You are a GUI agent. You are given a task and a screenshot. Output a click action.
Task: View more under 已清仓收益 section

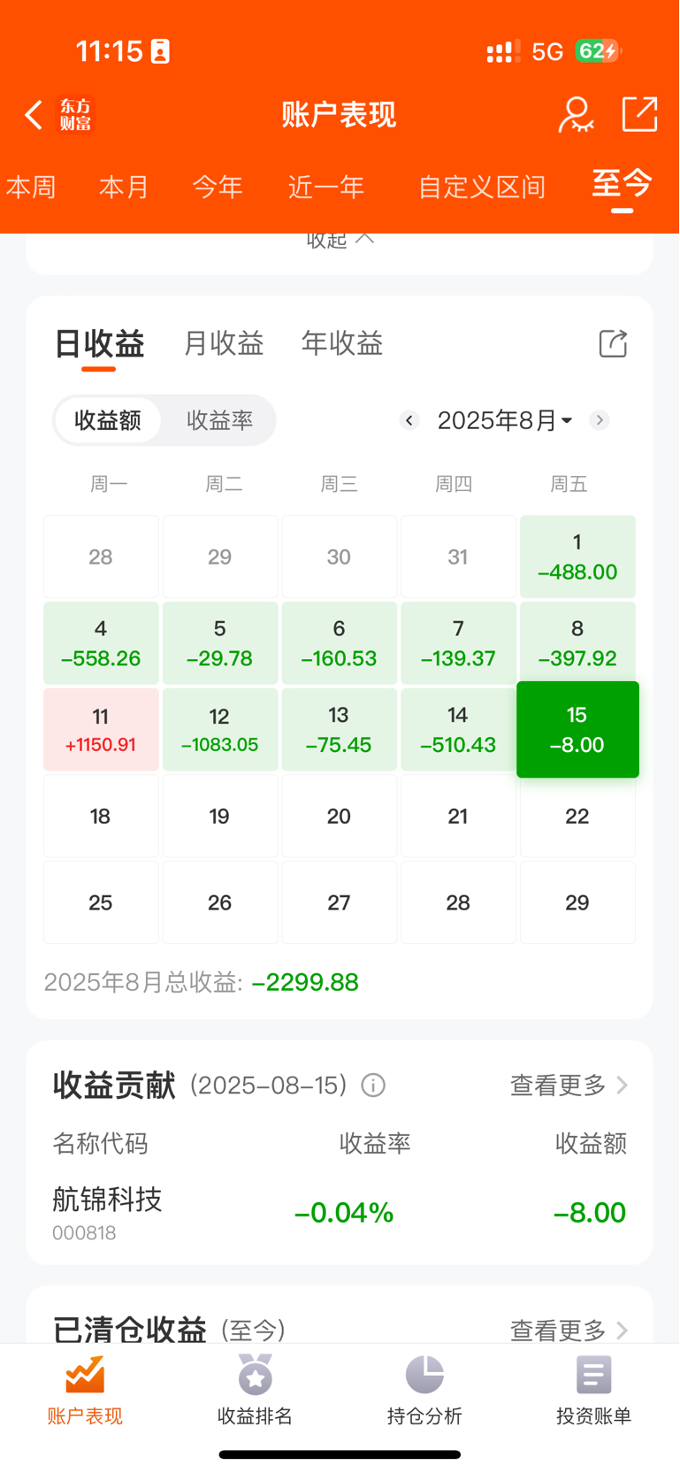pos(569,1330)
